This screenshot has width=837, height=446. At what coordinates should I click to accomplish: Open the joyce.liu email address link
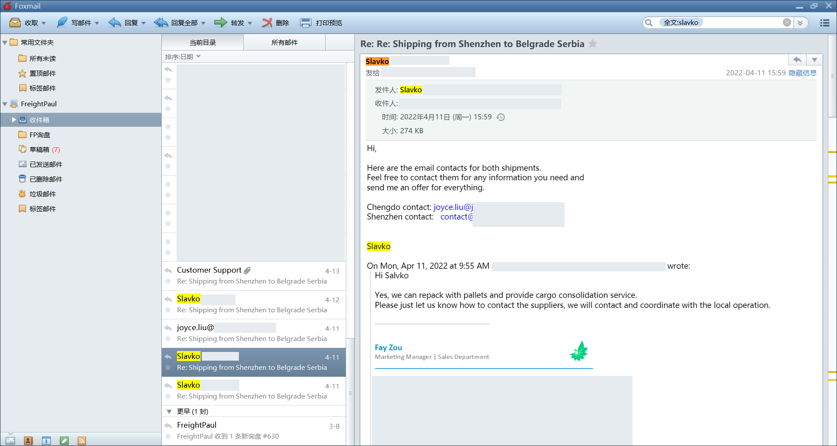pos(453,207)
